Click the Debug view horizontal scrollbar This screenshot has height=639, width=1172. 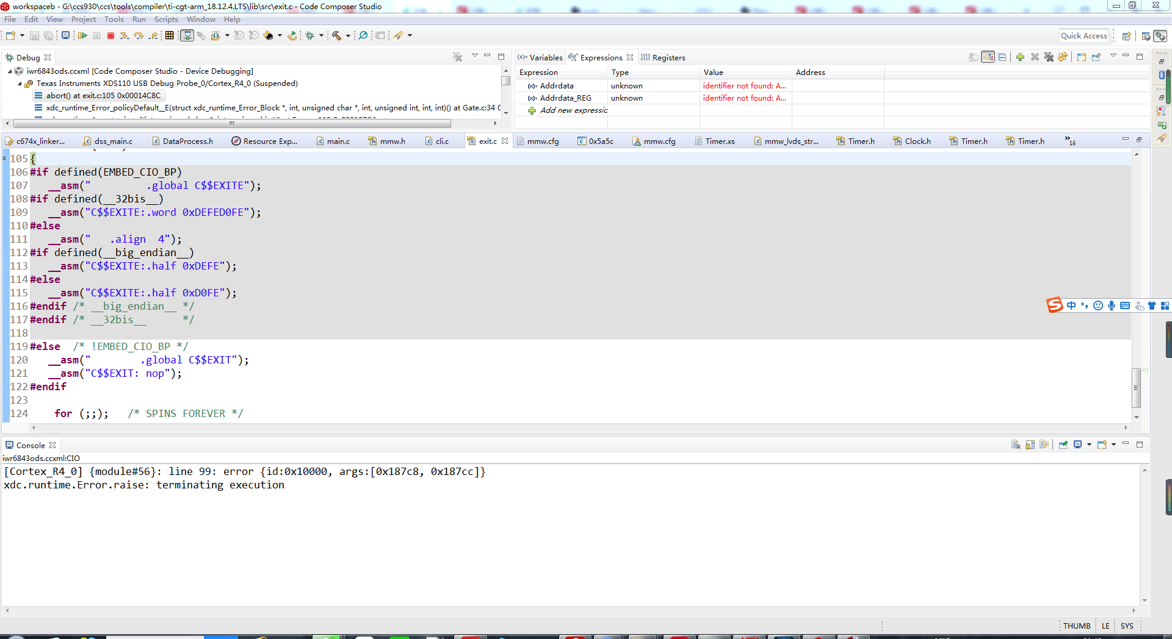[232, 123]
